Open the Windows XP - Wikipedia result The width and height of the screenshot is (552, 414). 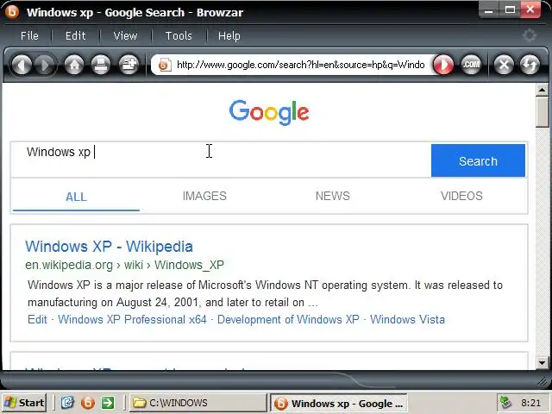tap(110, 247)
